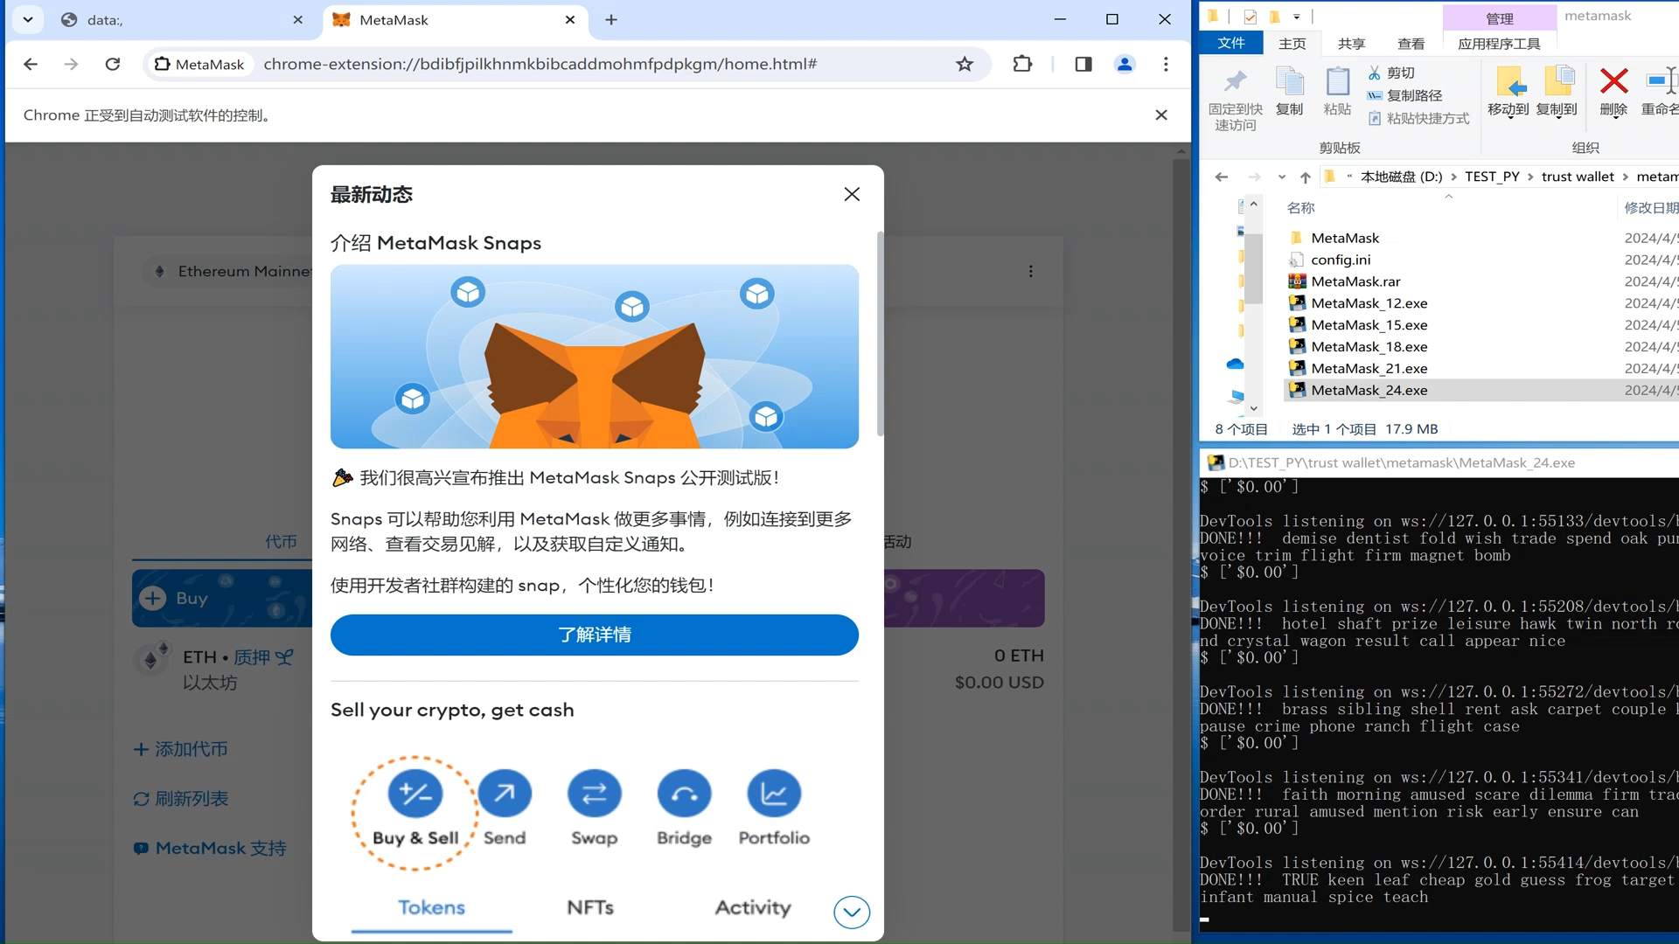The width and height of the screenshot is (1679, 944).
Task: Toggle the Tokens tab view active state
Action: tap(430, 907)
